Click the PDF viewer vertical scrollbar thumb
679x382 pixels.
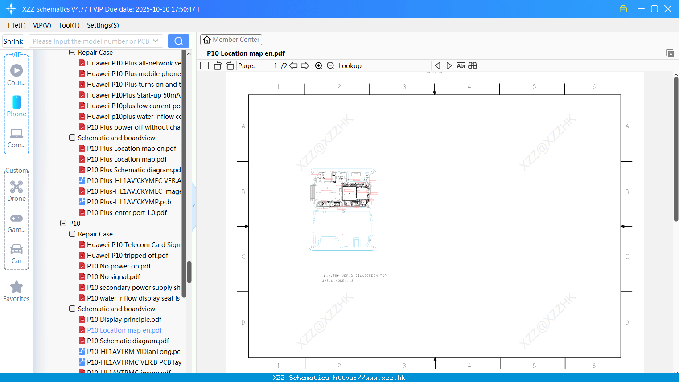point(676,149)
